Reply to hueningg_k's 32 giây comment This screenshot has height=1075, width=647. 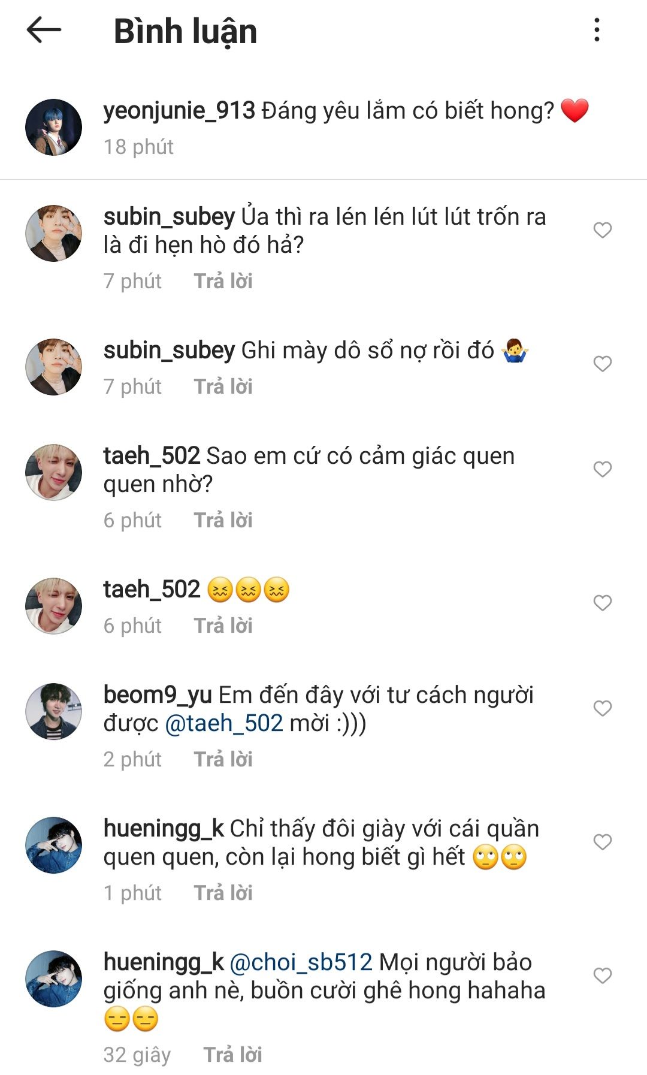232,1055
